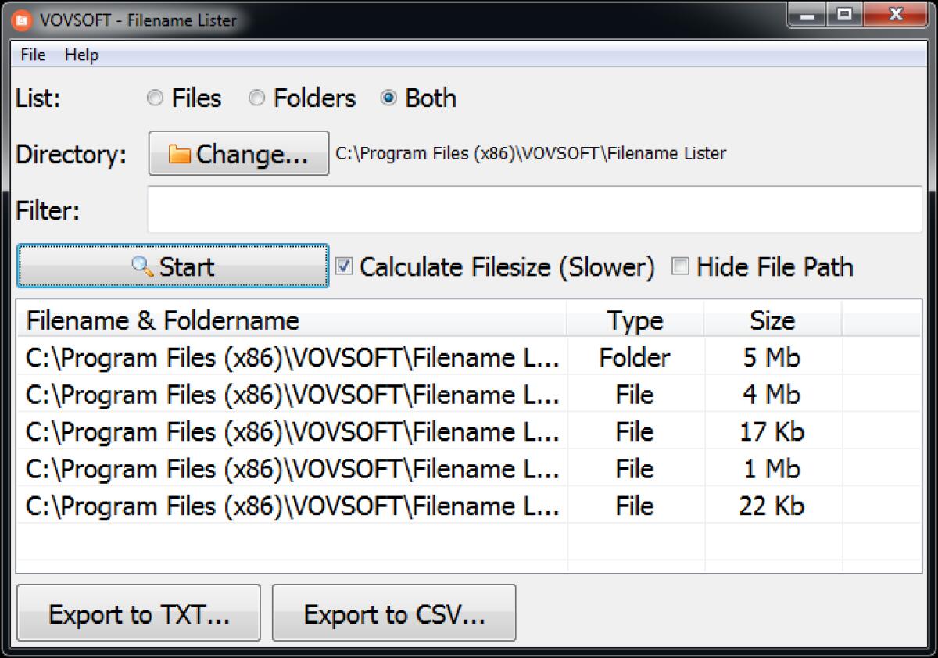Select the Folders radio button
The width and height of the screenshot is (938, 658).
(x=256, y=98)
